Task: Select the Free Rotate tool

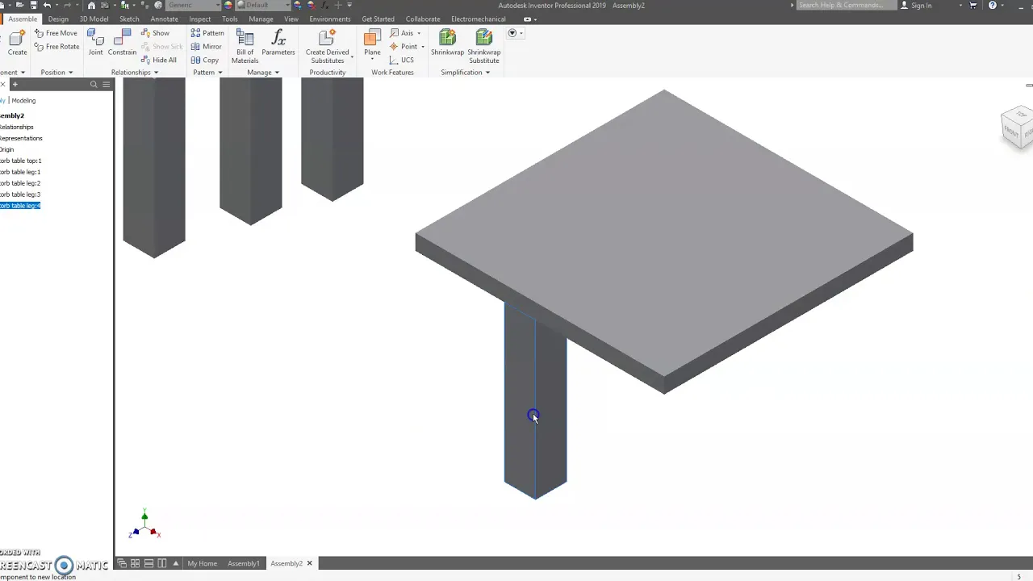Action: 56,47
